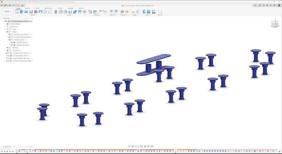Expand the Comments panel
The width and height of the screenshot is (282, 154).
click(x=32, y=147)
